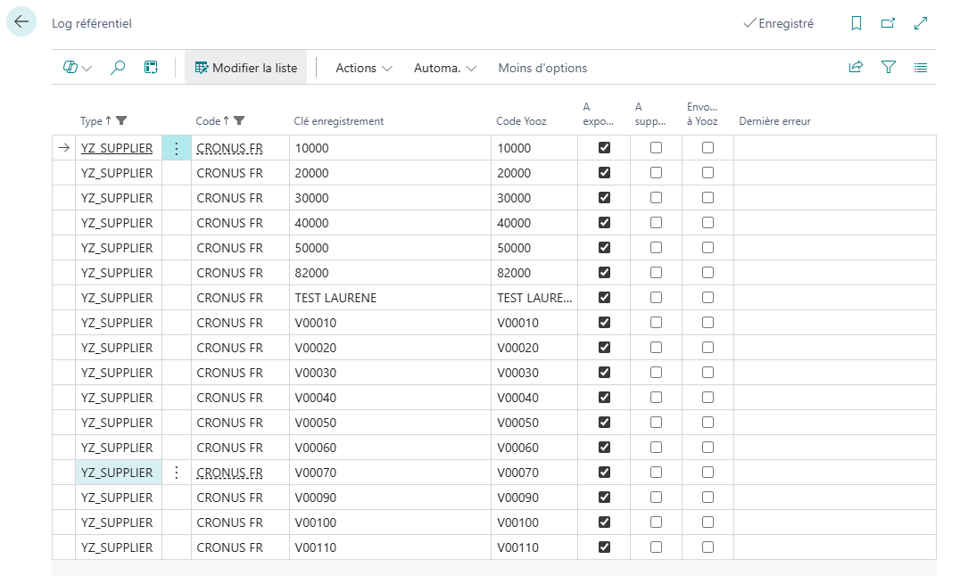Open row options for V00070 row
Screen dimensions: 968x576
[x=177, y=473]
